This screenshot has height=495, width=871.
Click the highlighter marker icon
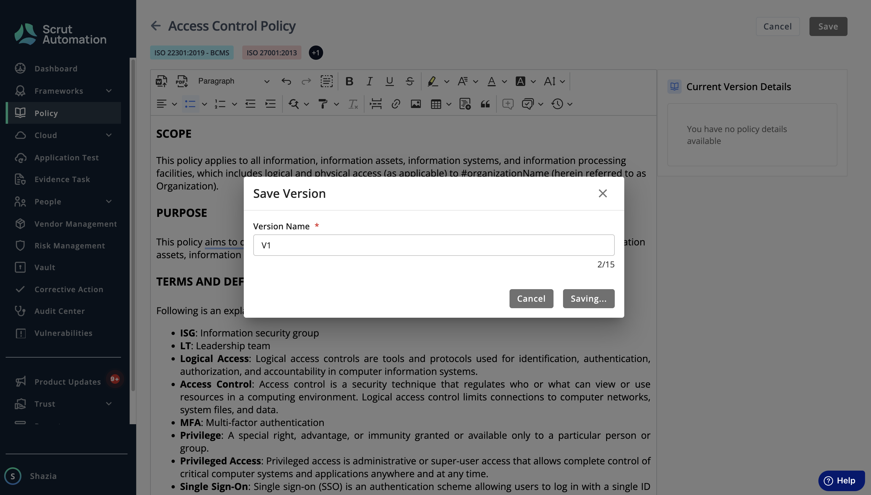point(432,81)
